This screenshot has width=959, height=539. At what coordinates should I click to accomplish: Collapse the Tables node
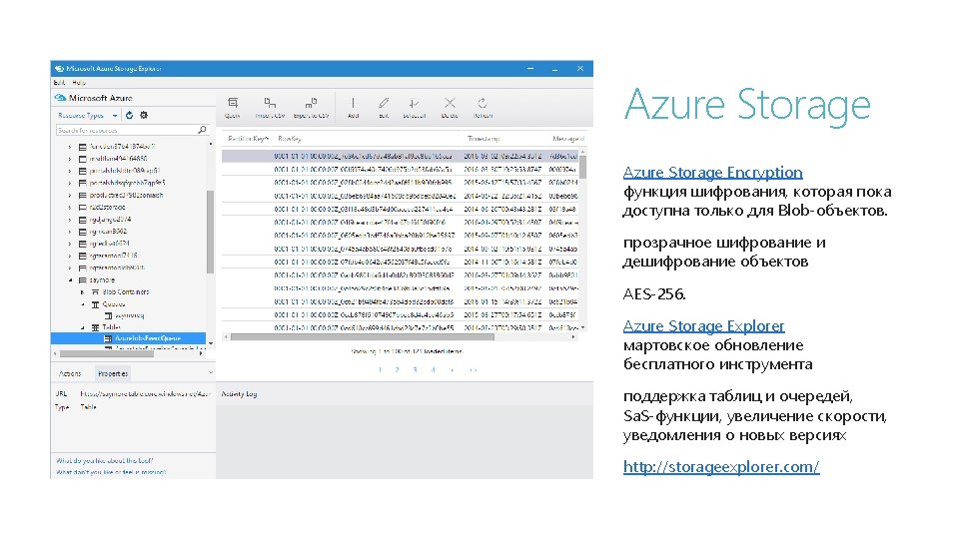(83, 327)
